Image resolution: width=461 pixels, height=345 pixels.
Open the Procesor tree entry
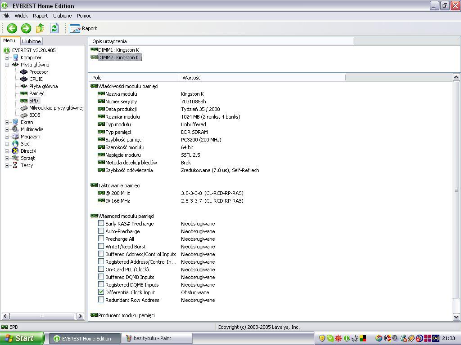point(39,72)
